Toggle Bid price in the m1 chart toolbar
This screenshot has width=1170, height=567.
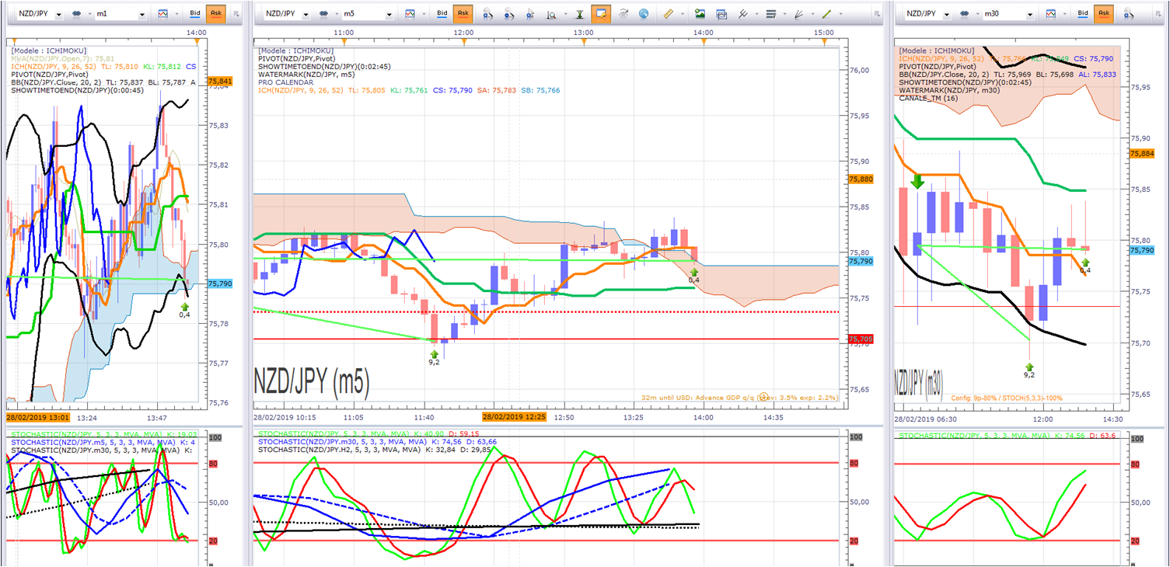click(194, 14)
